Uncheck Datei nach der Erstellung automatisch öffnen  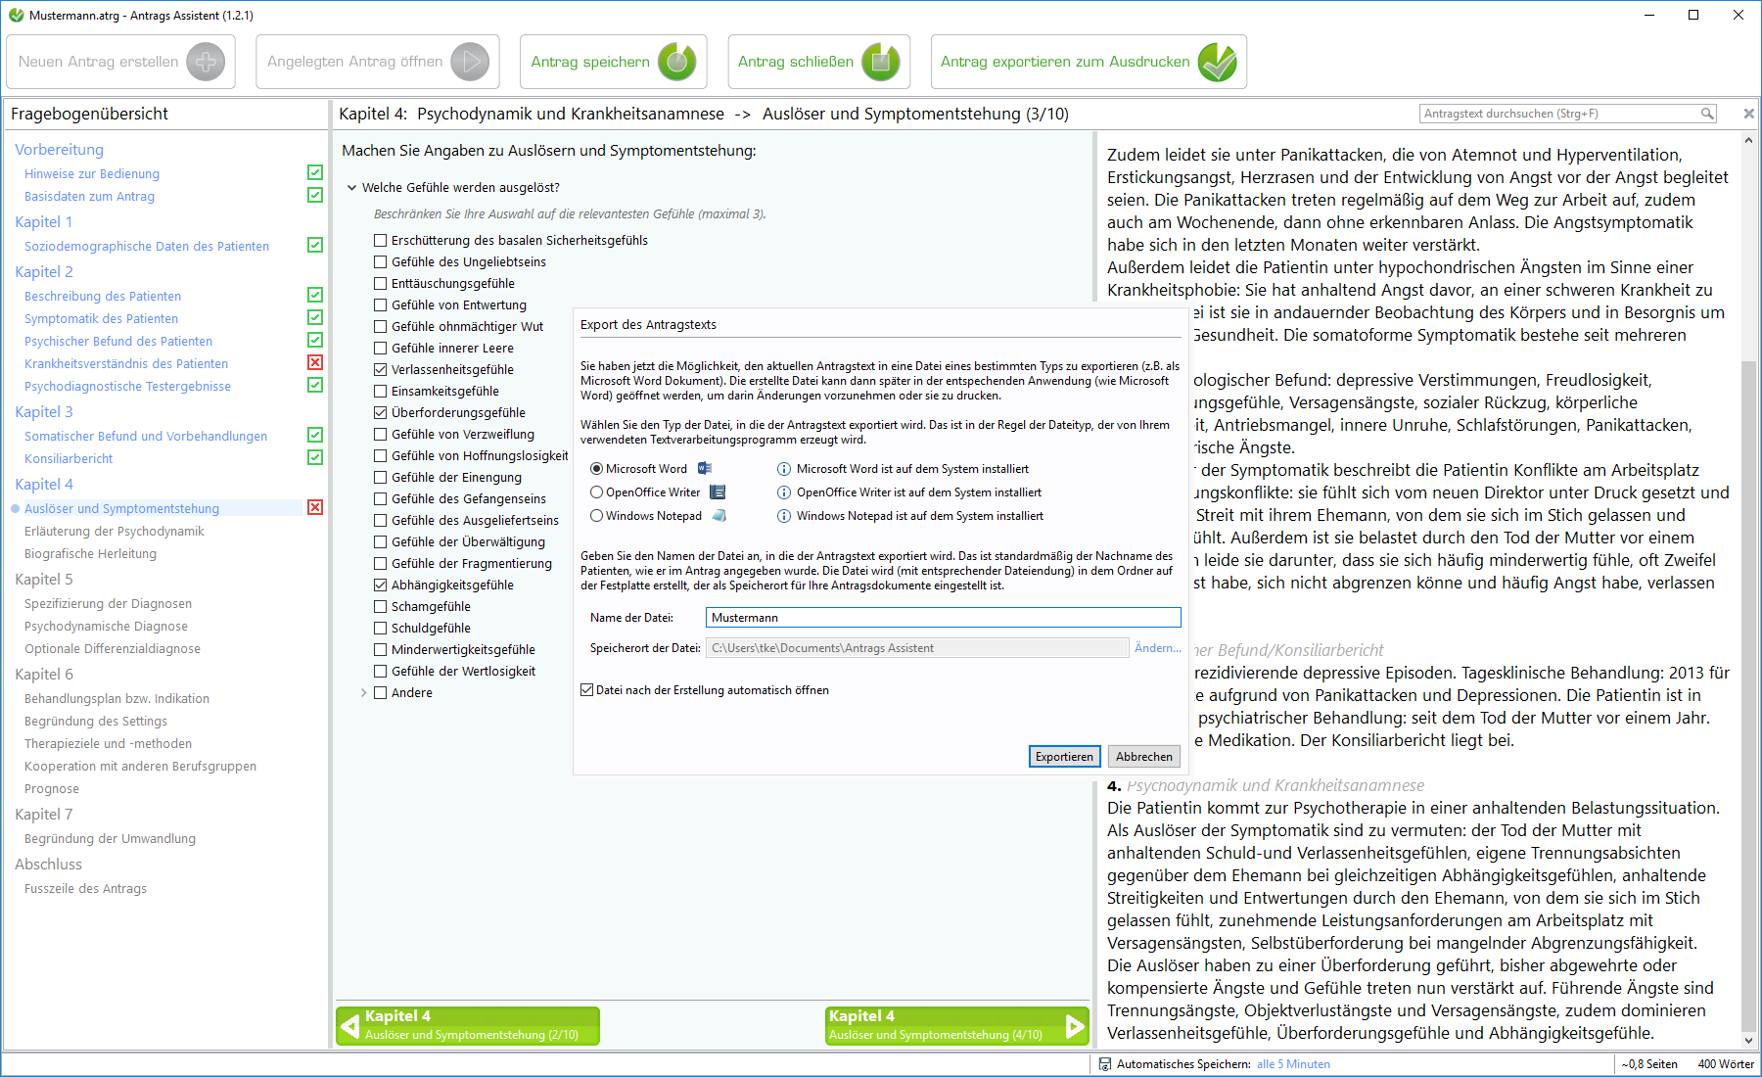click(587, 690)
